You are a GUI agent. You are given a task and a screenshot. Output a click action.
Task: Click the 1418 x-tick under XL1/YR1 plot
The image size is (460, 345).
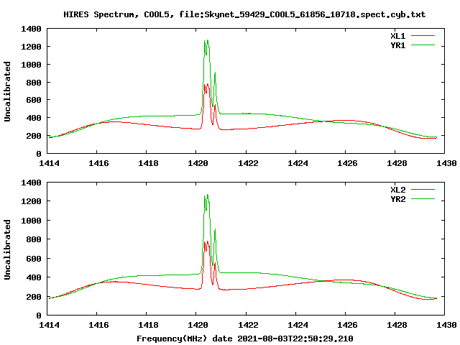pyautogui.click(x=148, y=163)
